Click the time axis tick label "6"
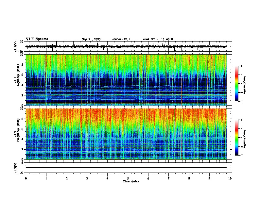The height and width of the screenshot is (200, 259). pos(148,178)
